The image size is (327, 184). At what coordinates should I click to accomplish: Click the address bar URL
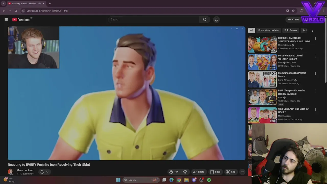click(x=48, y=11)
